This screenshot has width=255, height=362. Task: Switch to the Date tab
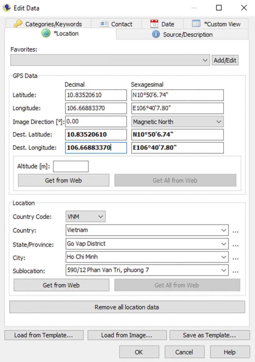[162, 24]
